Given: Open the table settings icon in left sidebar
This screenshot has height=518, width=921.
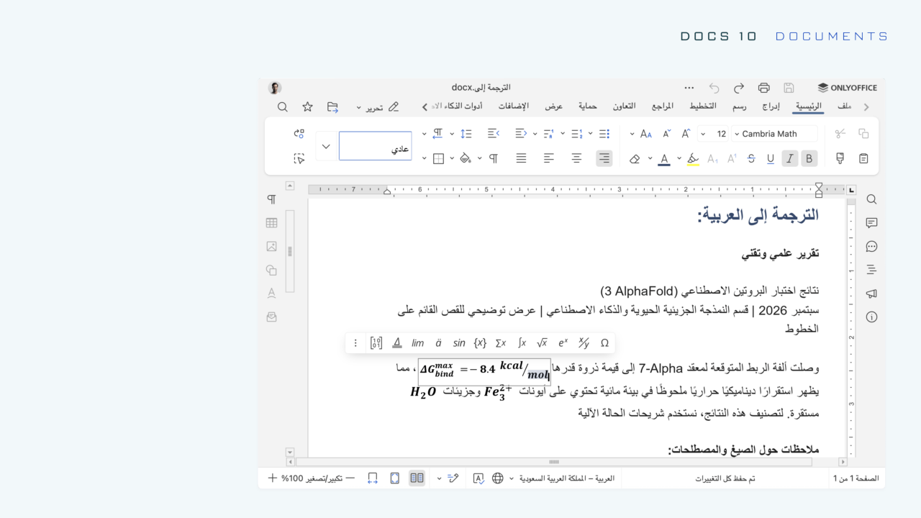Looking at the screenshot, I should coord(271,223).
